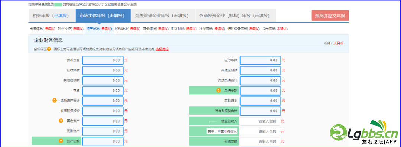The height and width of the screenshot is (147, 401).
Task: Focus the 其他应收款 amount field
Action: (x=103, y=80)
